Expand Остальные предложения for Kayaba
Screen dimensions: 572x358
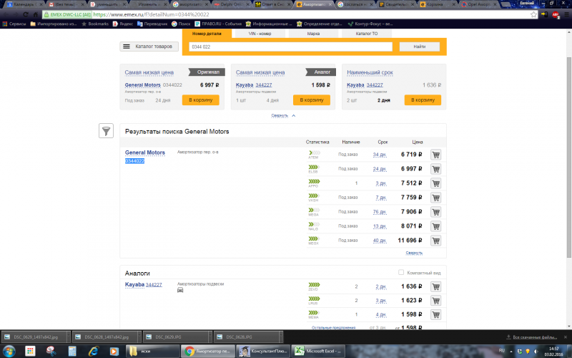coord(333,327)
